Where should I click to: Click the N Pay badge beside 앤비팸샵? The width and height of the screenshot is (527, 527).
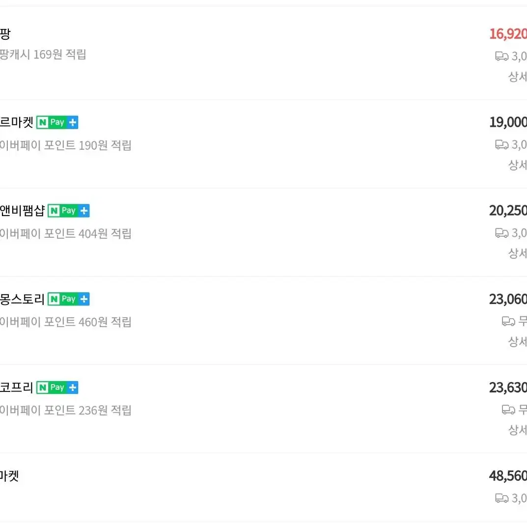[69, 211]
